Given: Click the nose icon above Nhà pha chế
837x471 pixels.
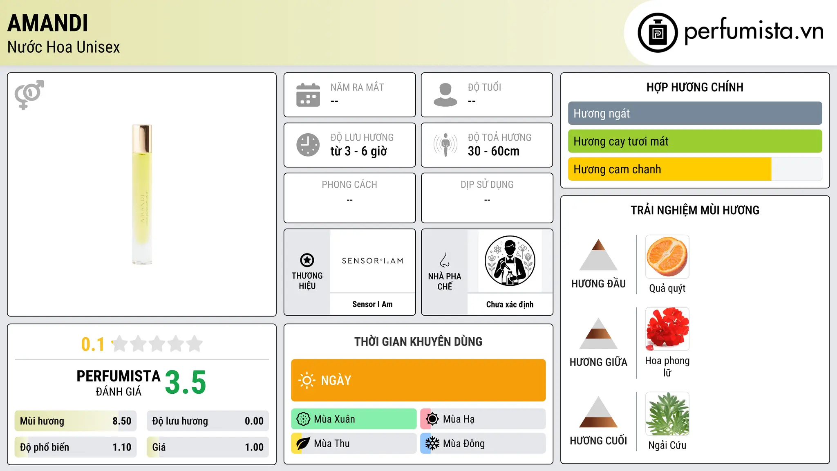Looking at the screenshot, I should pos(445,260).
